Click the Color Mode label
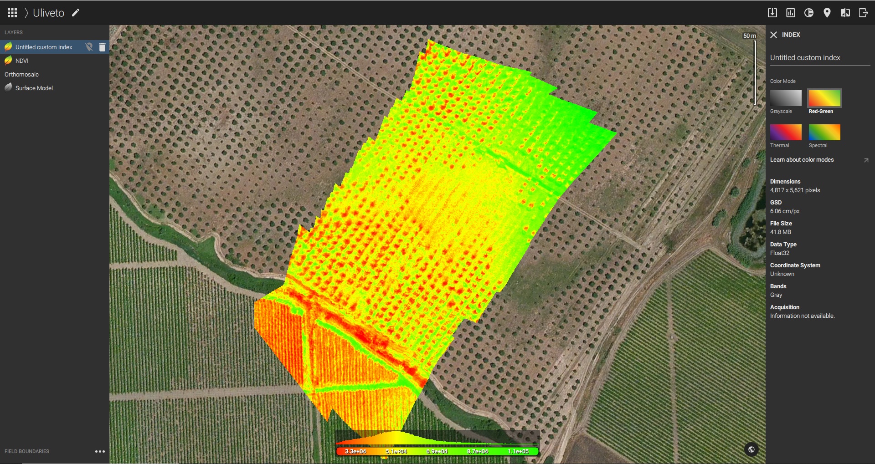 tap(782, 81)
